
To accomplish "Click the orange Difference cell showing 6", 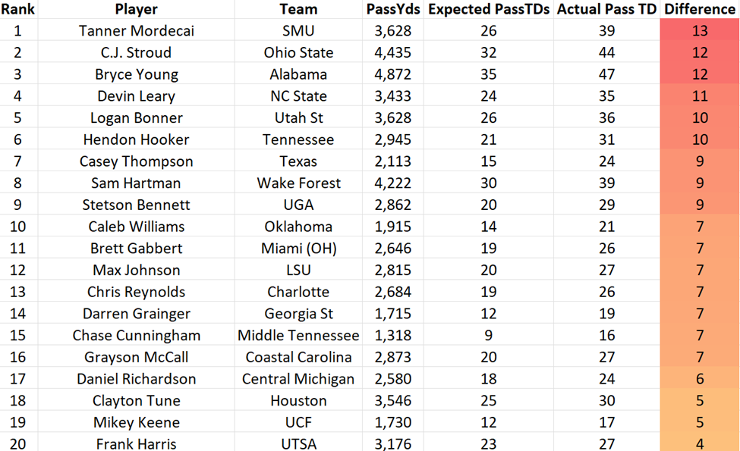I will tap(700, 379).
